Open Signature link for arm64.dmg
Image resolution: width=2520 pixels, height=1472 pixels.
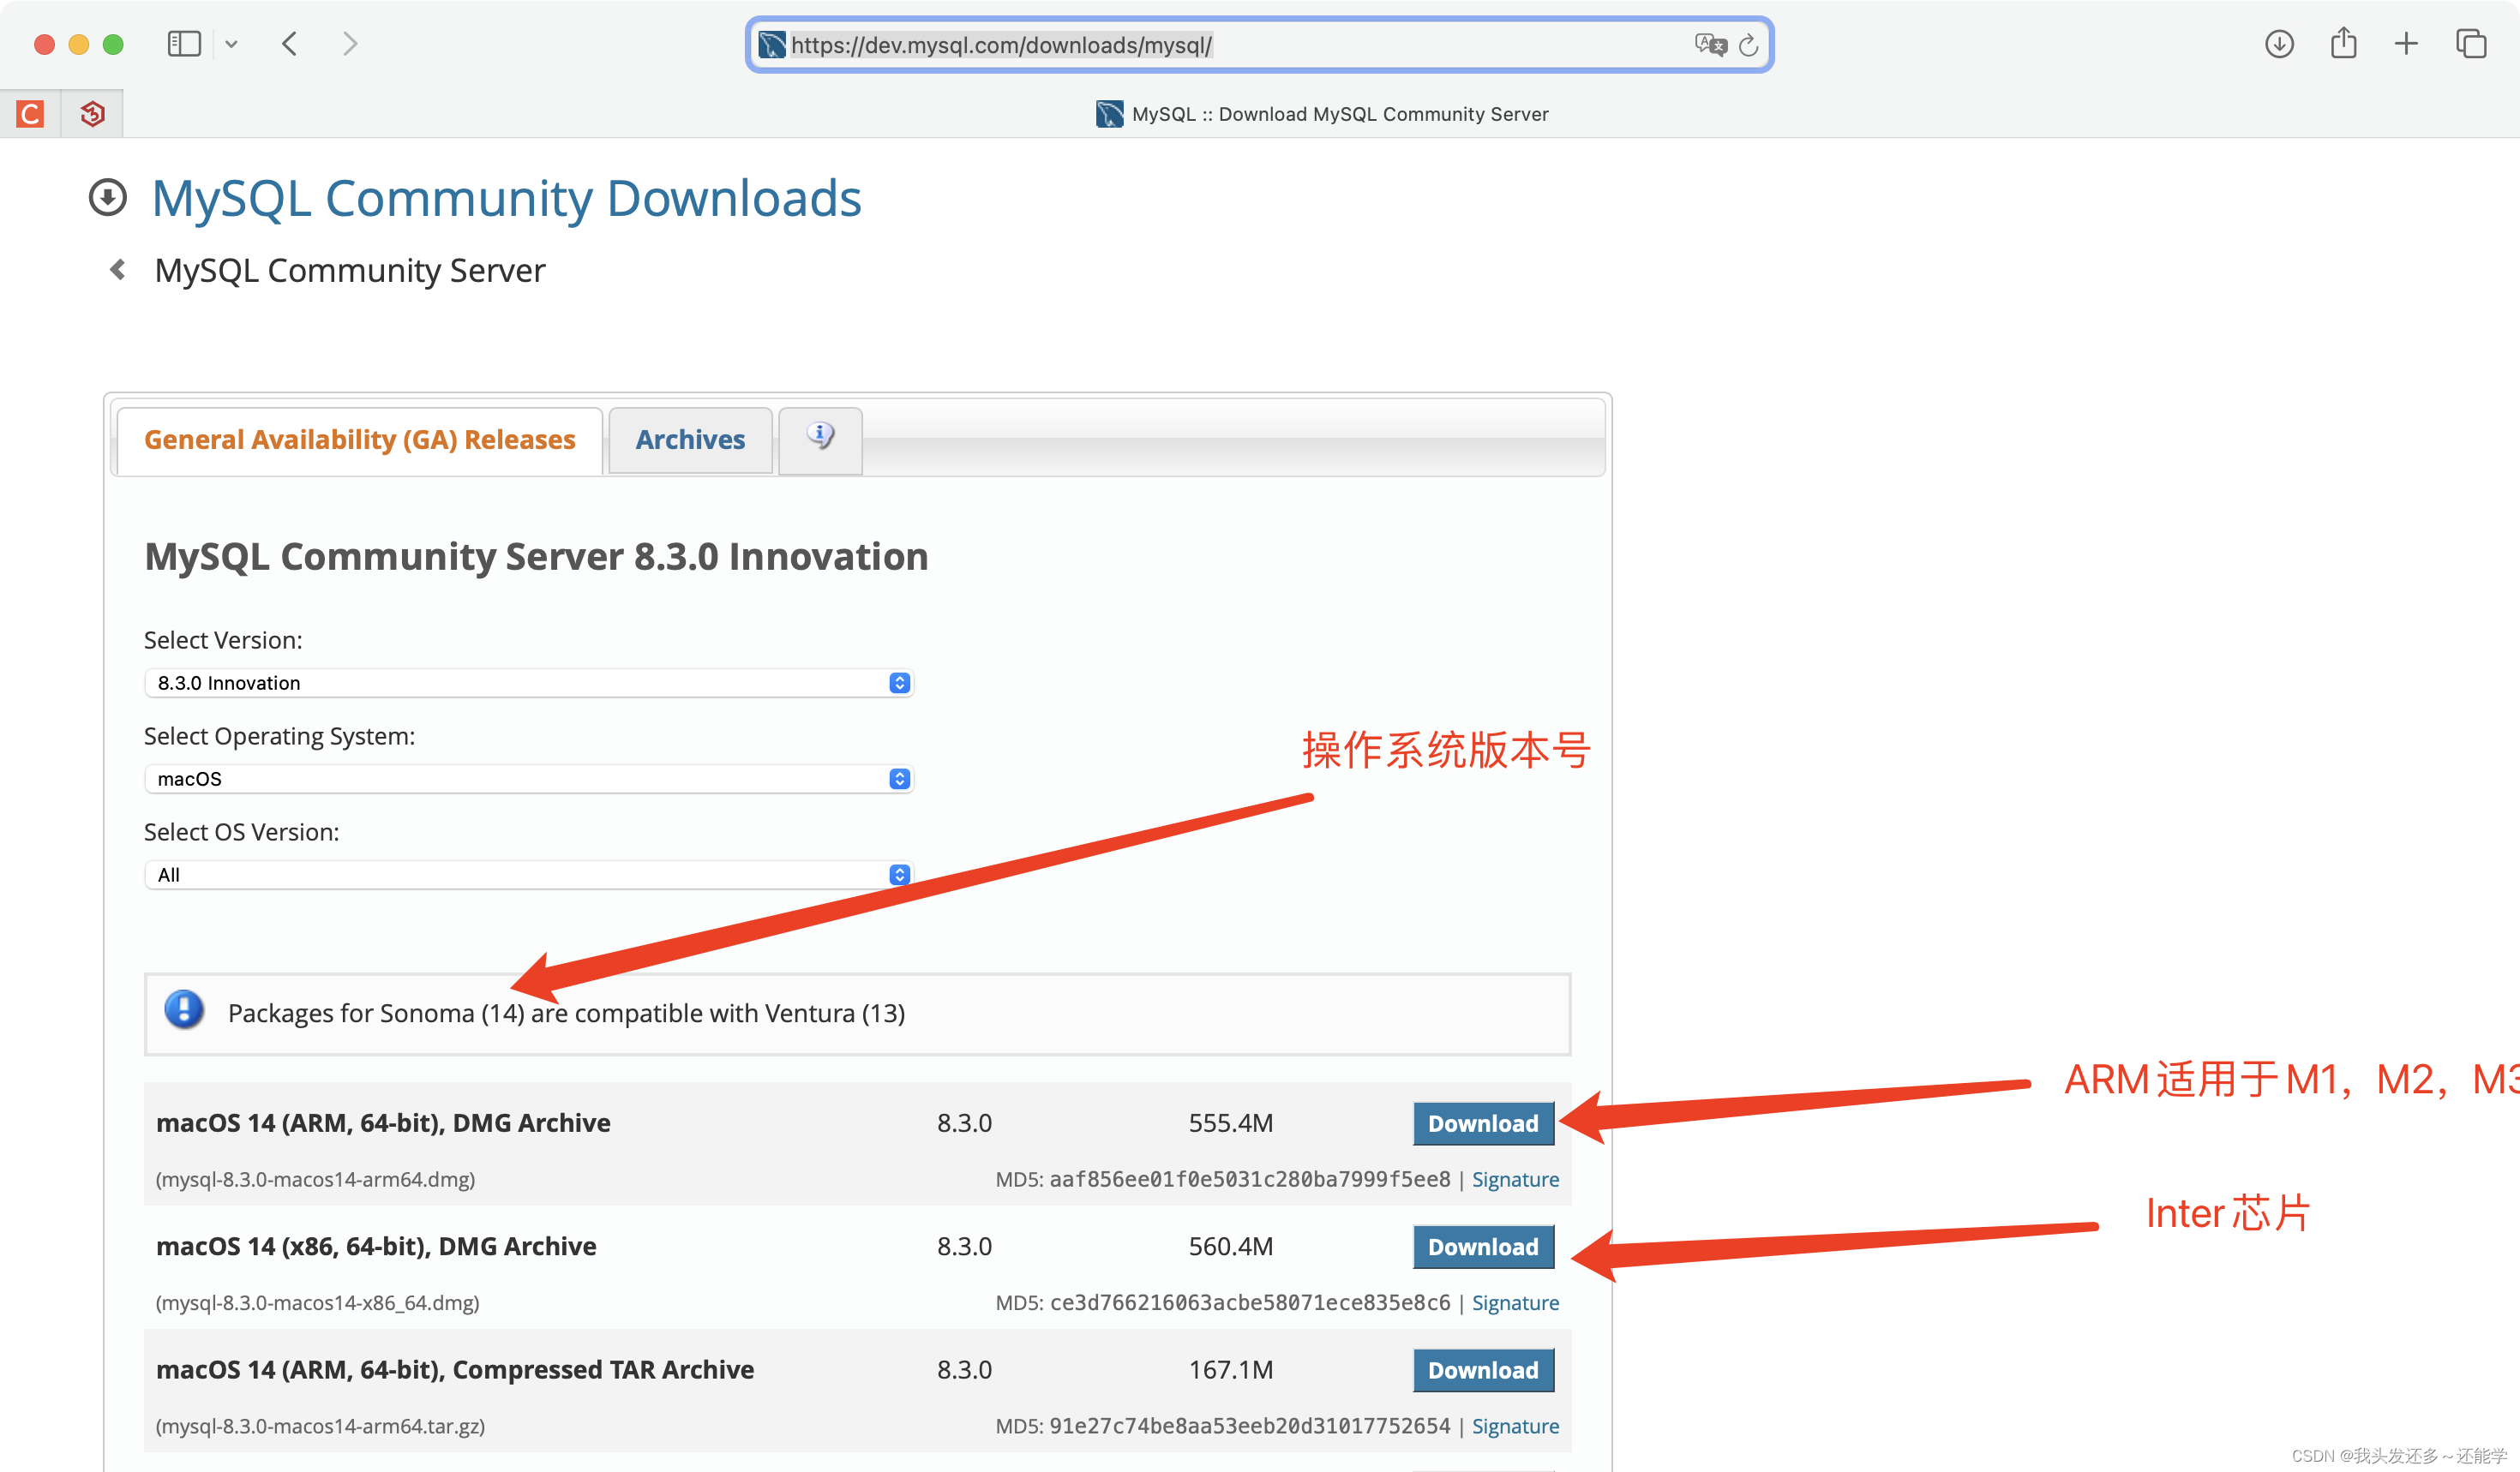[x=1515, y=1179]
